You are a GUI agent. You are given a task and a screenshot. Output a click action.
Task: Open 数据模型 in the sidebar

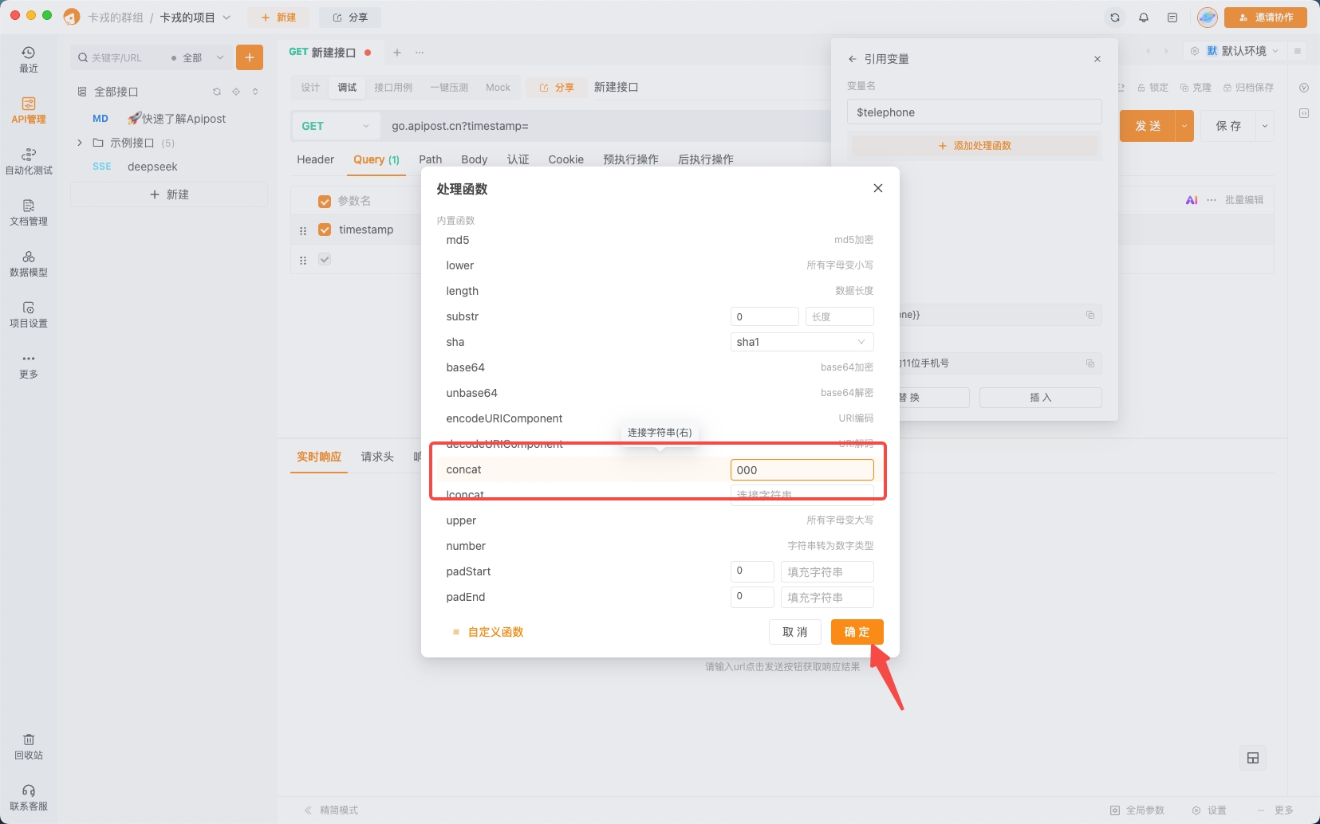pyautogui.click(x=29, y=264)
